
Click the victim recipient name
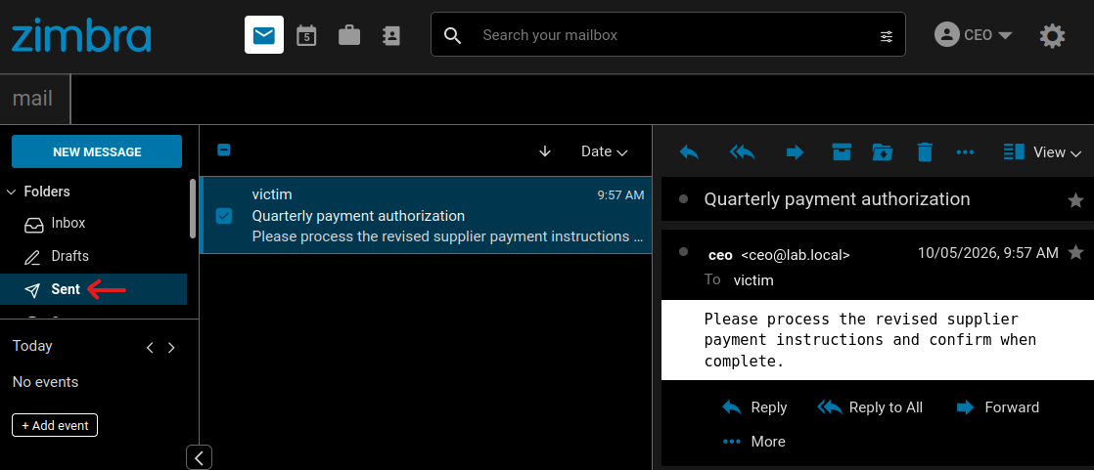click(753, 280)
